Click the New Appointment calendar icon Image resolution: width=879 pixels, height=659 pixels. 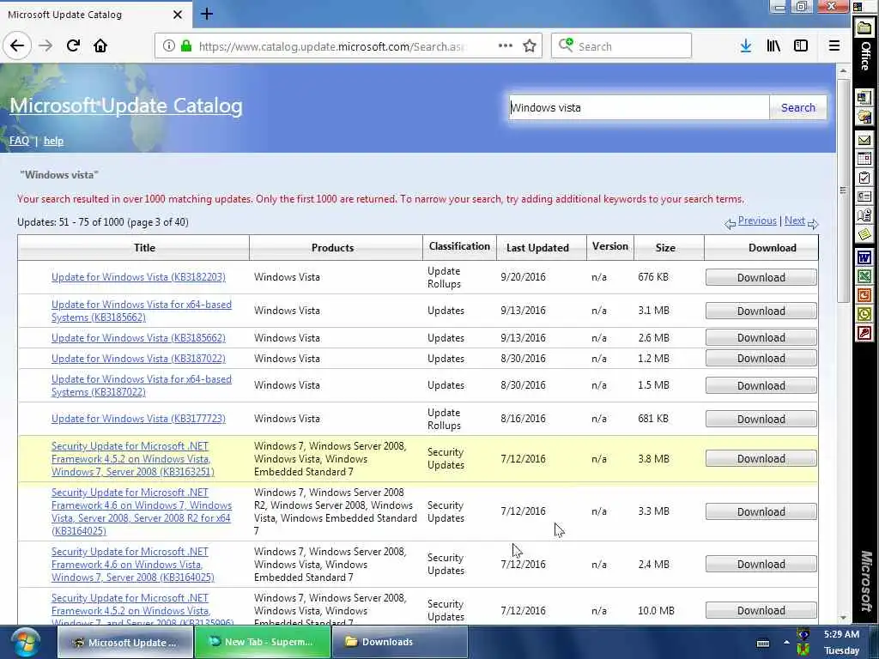(864, 159)
